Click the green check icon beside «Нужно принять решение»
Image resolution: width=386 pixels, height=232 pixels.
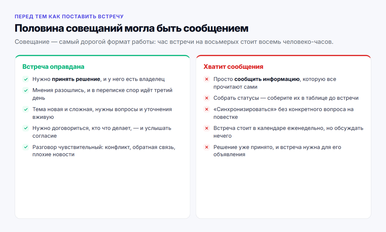click(x=26, y=79)
